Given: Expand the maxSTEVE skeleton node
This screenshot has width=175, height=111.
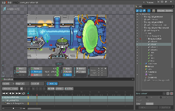Looking at the screenshot, I should 143,22.
